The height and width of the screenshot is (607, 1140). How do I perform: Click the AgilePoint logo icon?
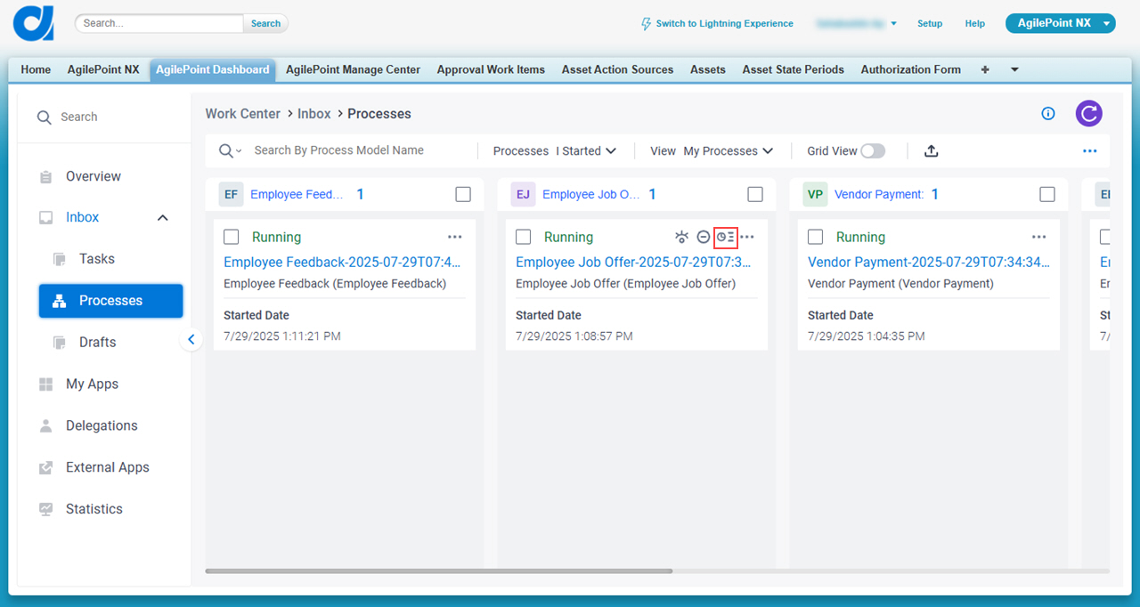(x=34, y=23)
